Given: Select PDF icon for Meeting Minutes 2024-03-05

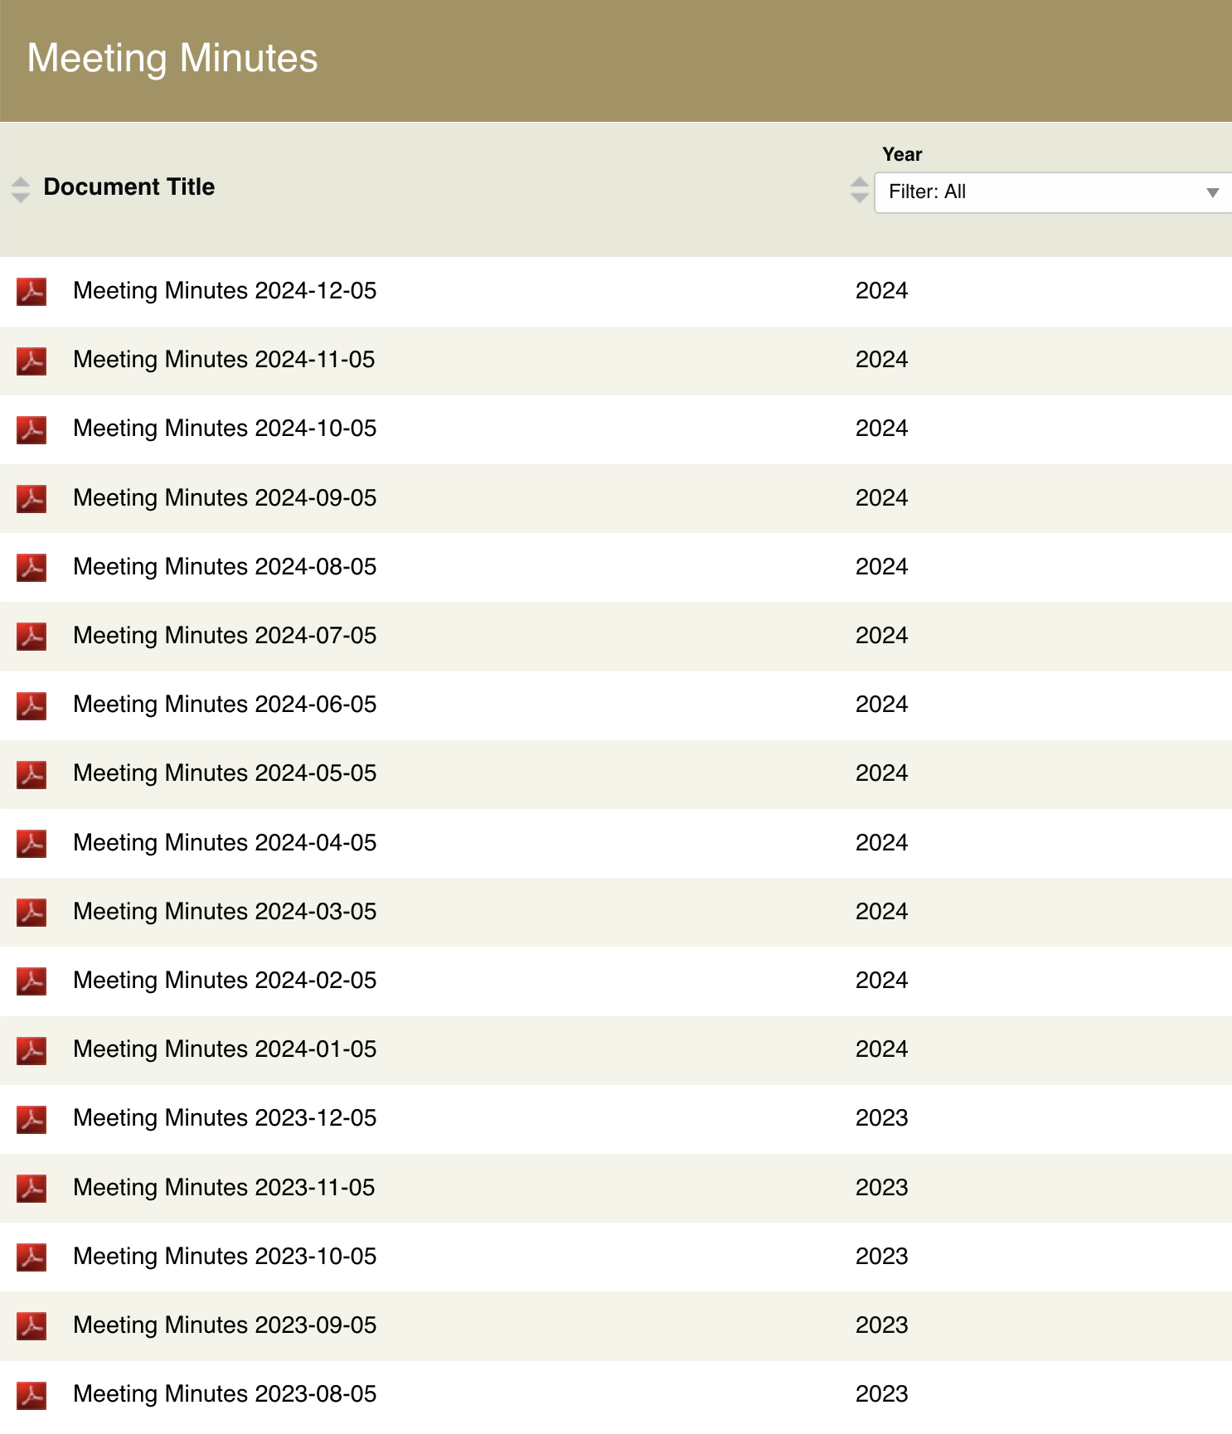Looking at the screenshot, I should (x=32, y=913).
